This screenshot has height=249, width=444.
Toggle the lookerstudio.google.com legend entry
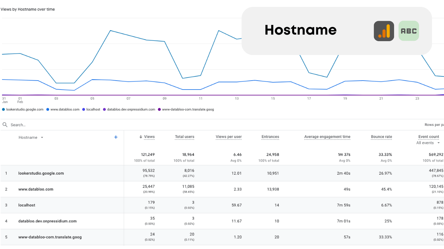[24, 109]
